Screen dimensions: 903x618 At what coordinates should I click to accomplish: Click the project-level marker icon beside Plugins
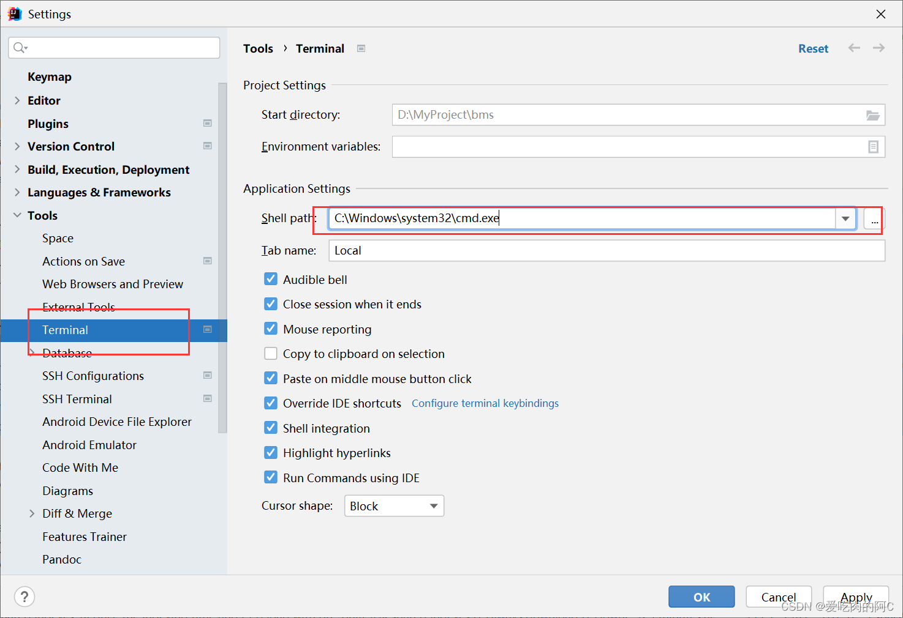pos(208,123)
